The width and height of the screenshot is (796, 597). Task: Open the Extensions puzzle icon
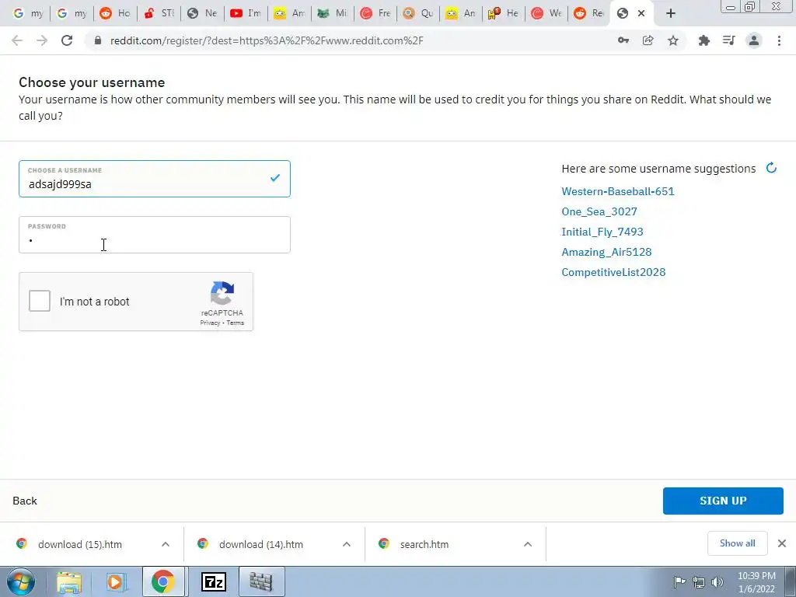[703, 40]
